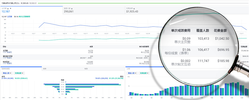The image size is (249, 100).
Task: Click male 81.23% ($1,563.98) spend value
Action: point(116,78)
